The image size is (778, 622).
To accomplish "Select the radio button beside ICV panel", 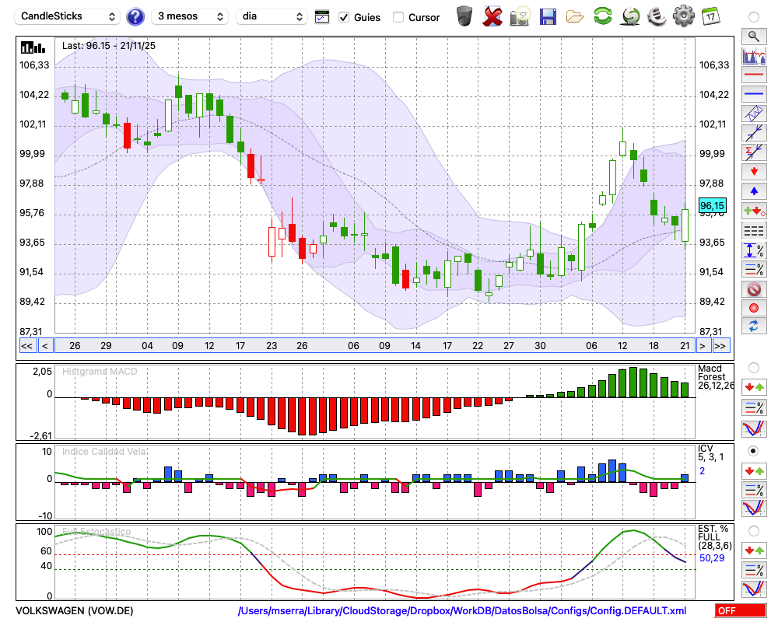I will (x=753, y=451).
